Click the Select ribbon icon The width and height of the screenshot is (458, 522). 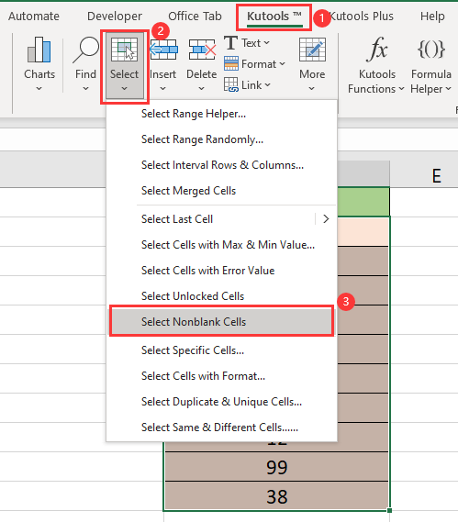(x=124, y=50)
